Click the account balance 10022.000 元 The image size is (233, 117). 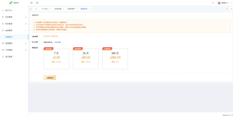coord(48,42)
